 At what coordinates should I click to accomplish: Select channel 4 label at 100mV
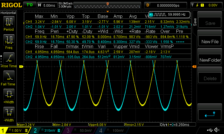tap(112, 130)
